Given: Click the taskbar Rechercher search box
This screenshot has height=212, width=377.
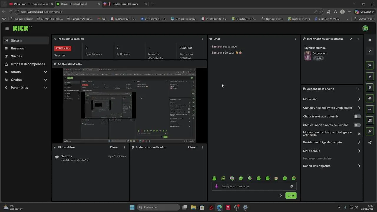Looking at the screenshot, I should click(x=159, y=207).
